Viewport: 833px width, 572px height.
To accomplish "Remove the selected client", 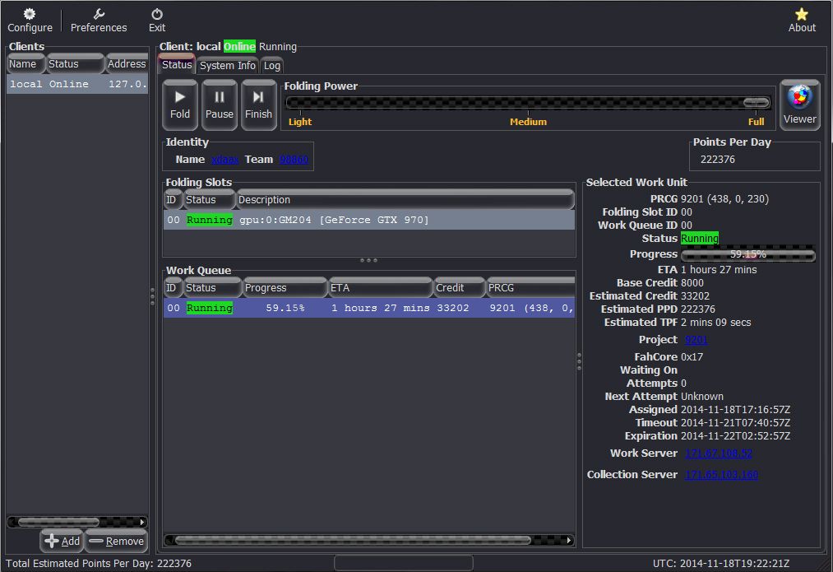I will point(116,542).
